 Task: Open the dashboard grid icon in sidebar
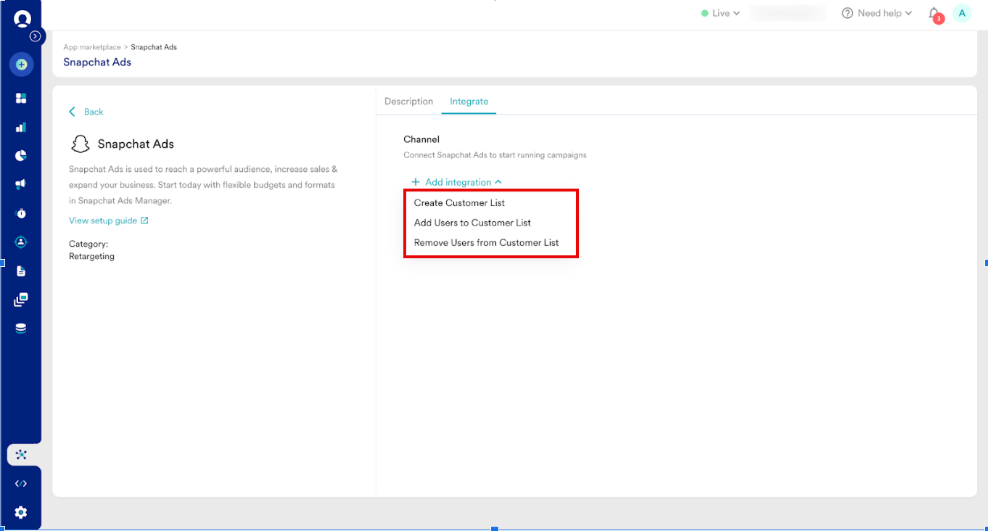click(21, 98)
